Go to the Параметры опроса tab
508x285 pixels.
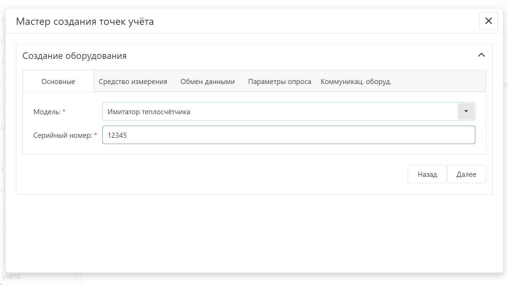[x=279, y=82]
